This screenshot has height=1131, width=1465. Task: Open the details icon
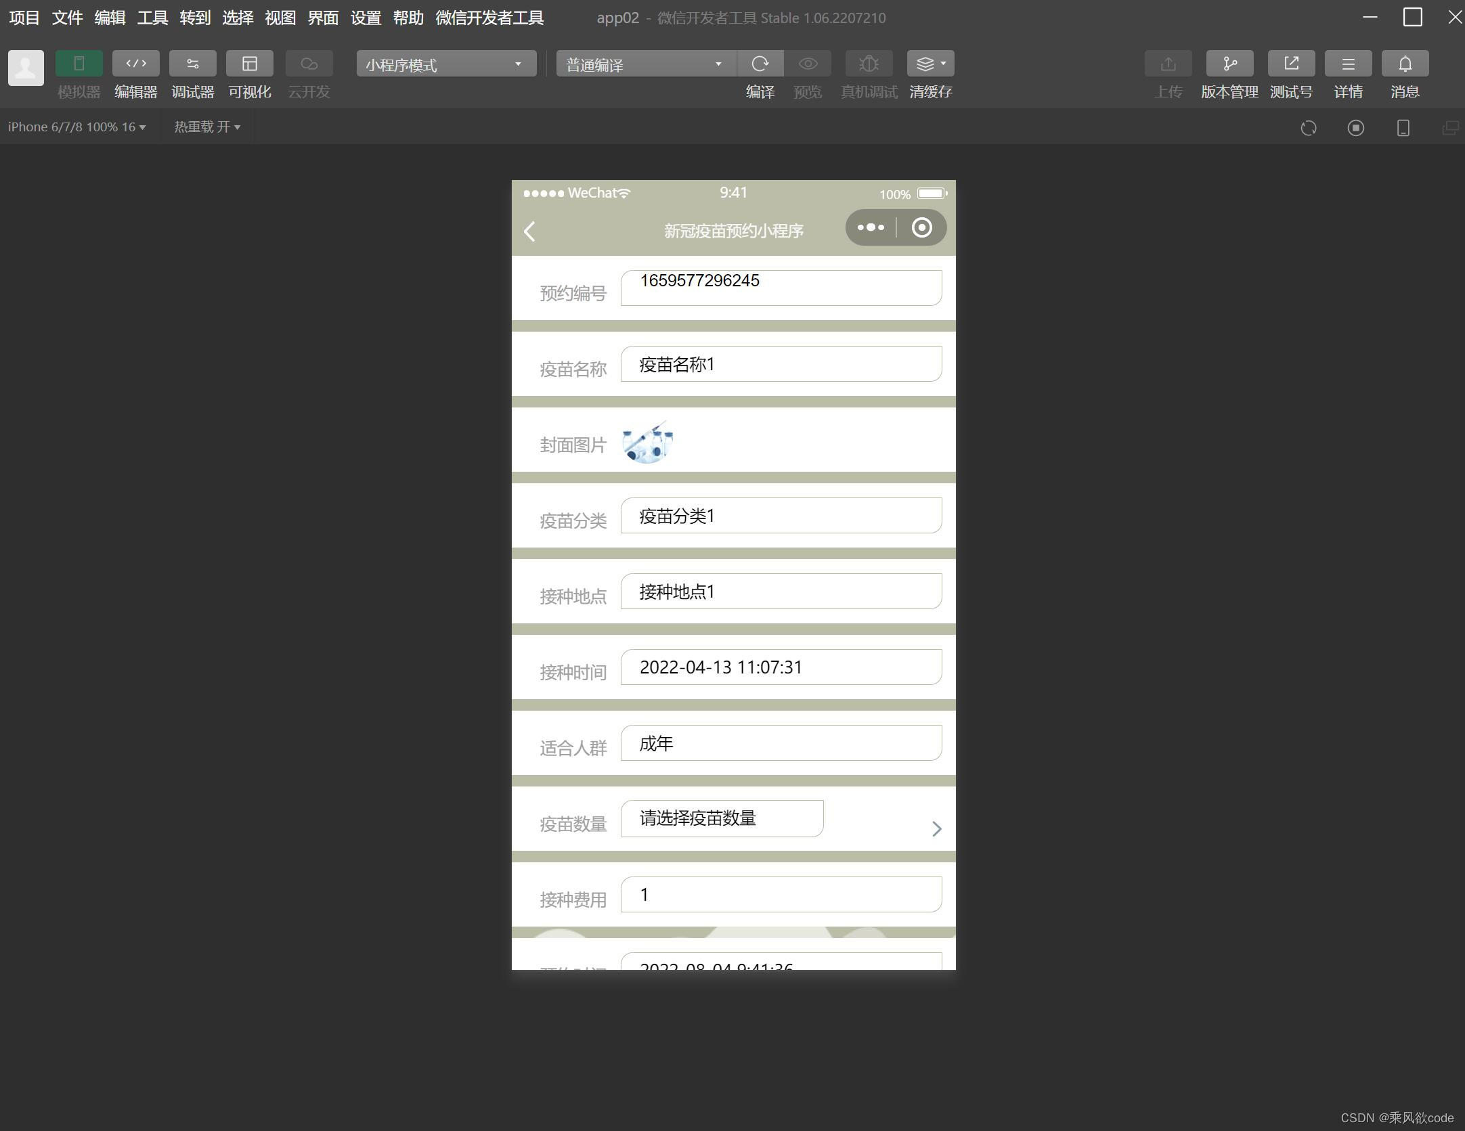[1347, 64]
